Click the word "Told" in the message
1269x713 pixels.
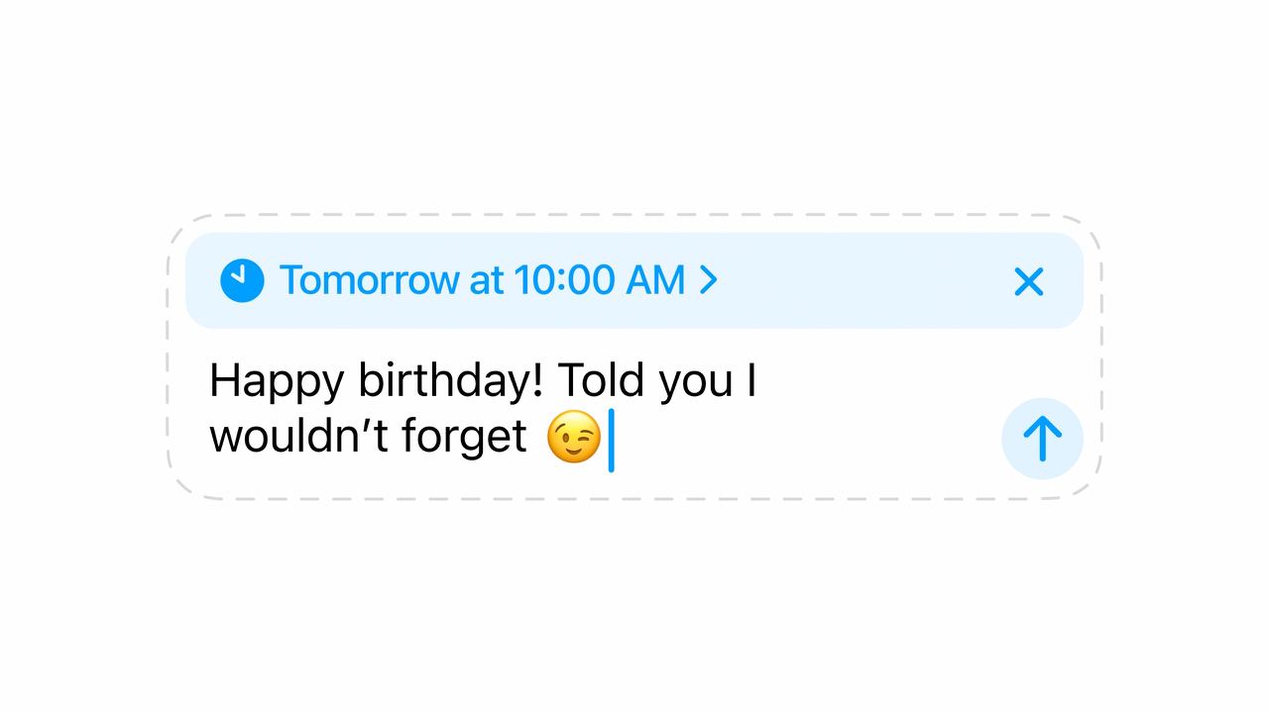(601, 379)
